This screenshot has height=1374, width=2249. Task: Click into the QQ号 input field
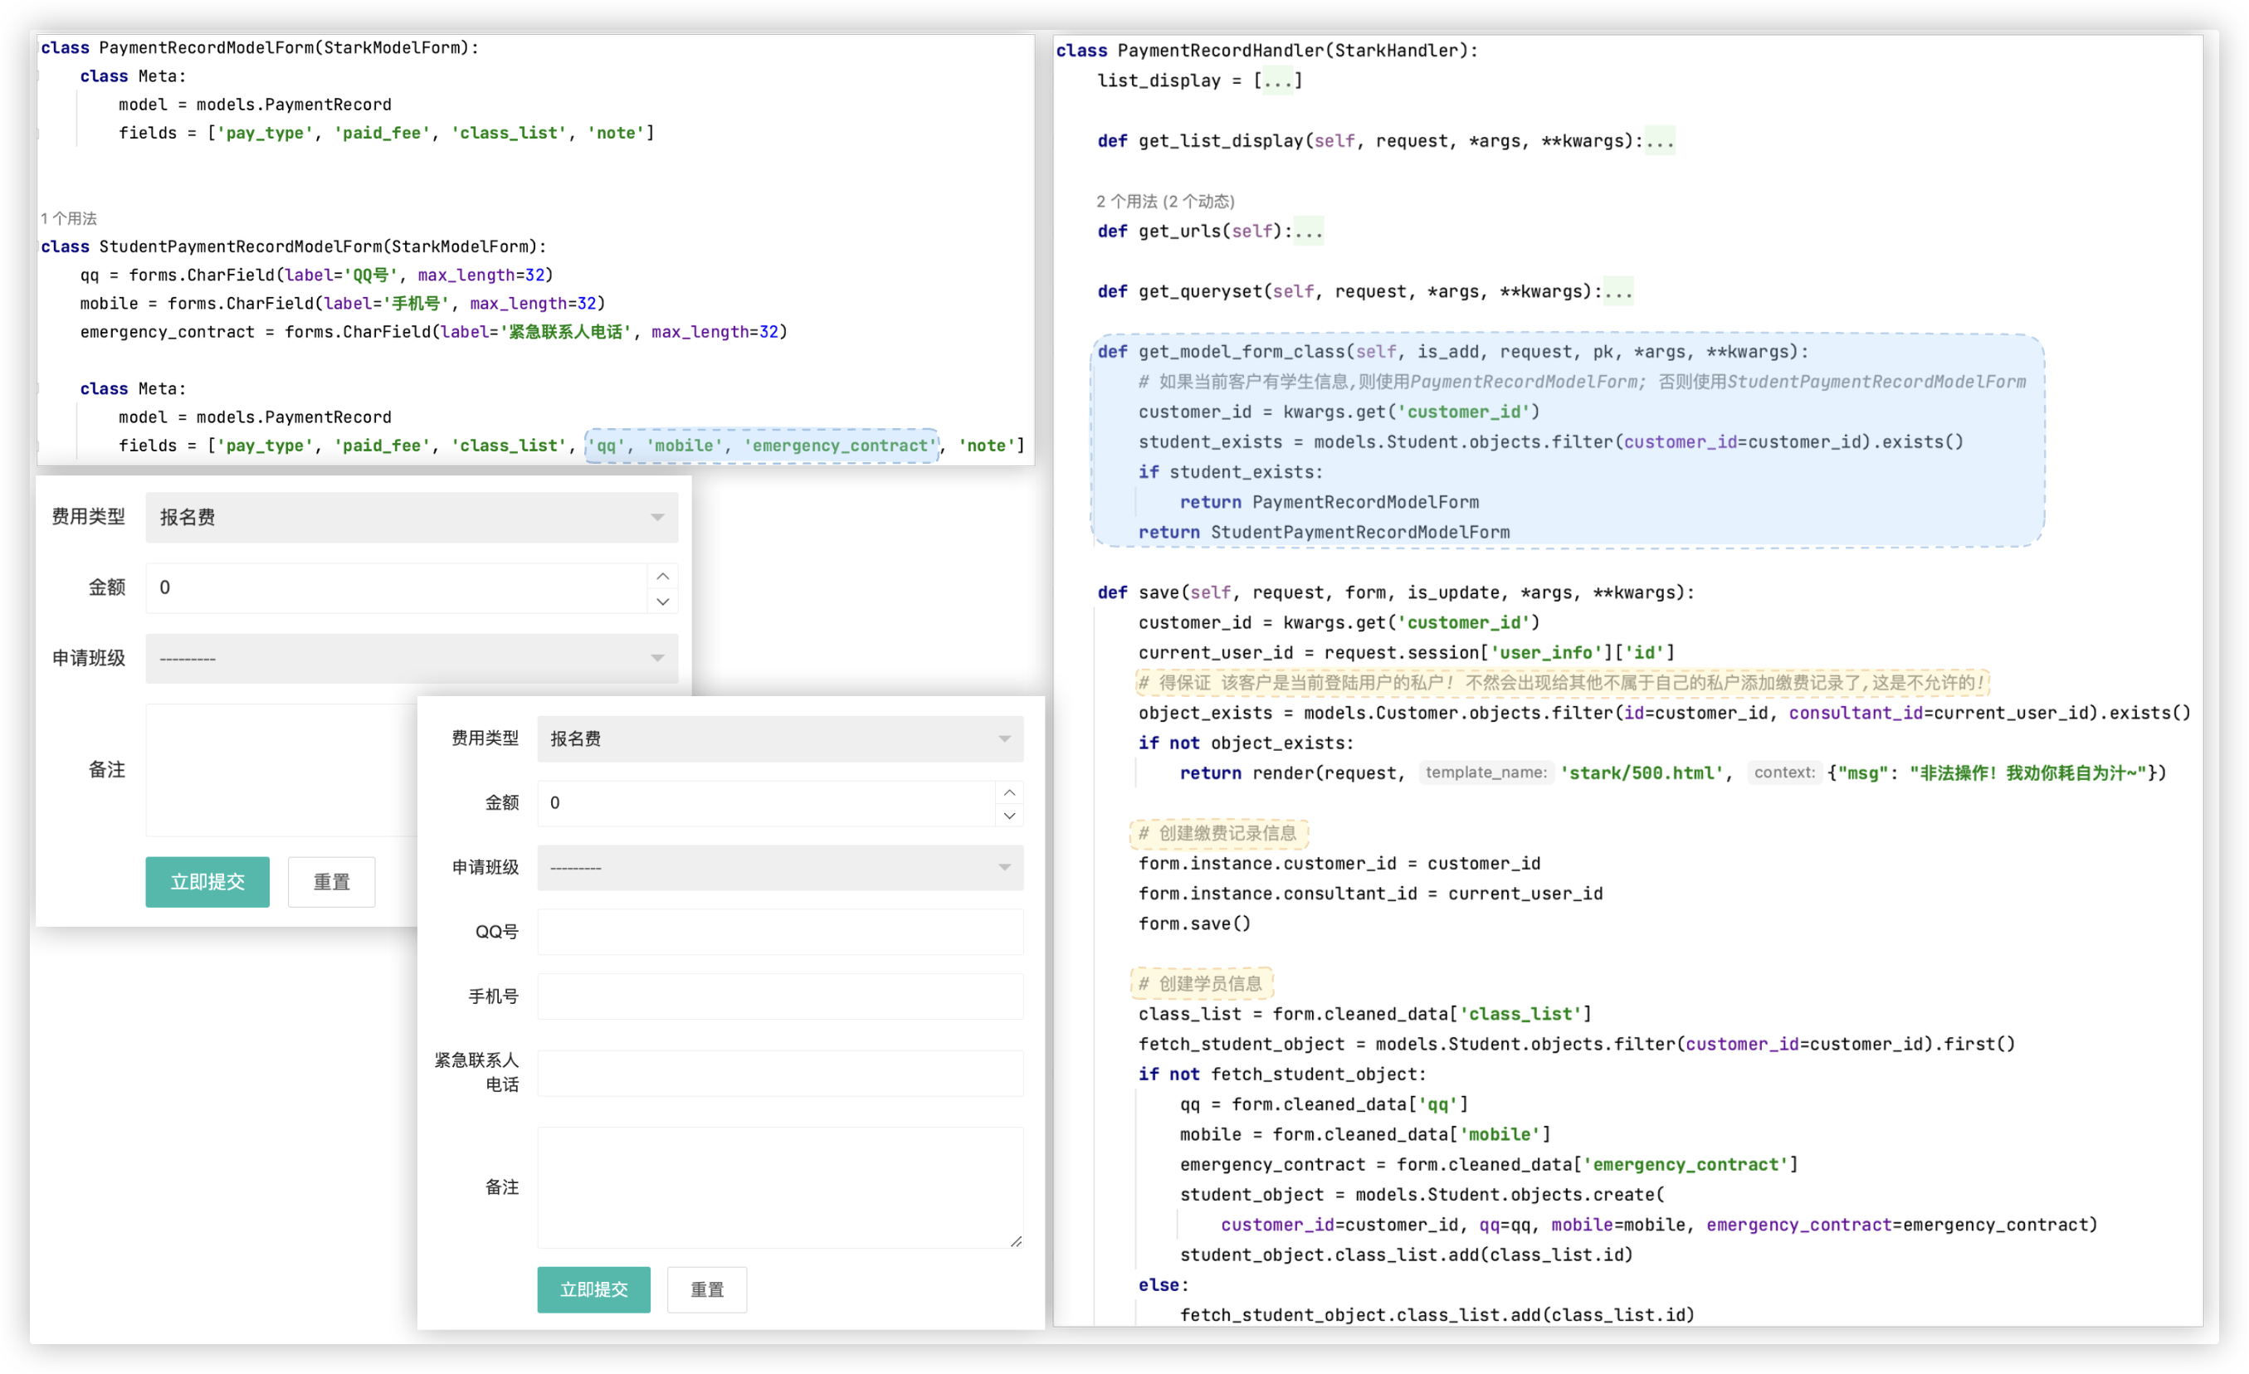point(779,932)
